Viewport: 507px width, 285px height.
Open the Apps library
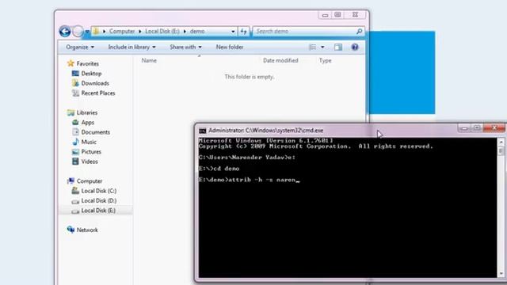tap(88, 123)
